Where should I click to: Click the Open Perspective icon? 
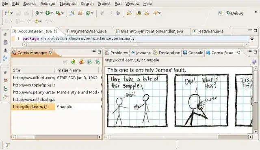[x=220, y=13]
